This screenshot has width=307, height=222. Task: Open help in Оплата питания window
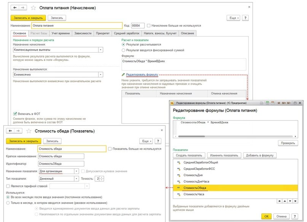pyautogui.click(x=245, y=18)
